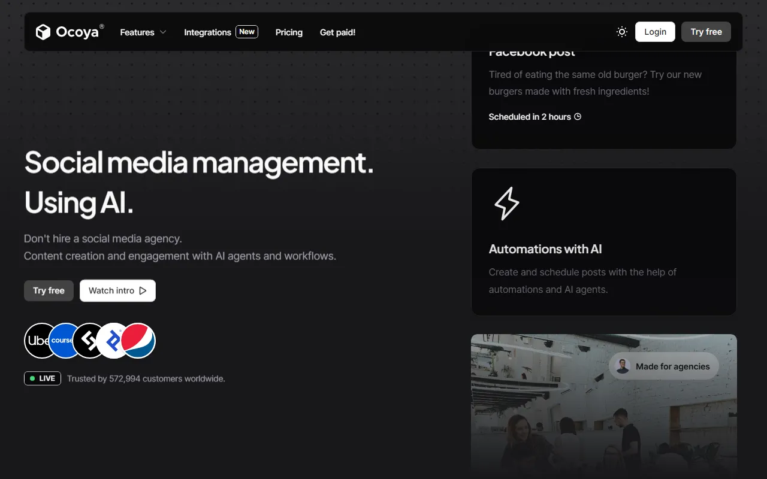Click the white circle blue-symbol logo
Image resolution: width=767 pixels, height=479 pixels.
click(x=113, y=341)
